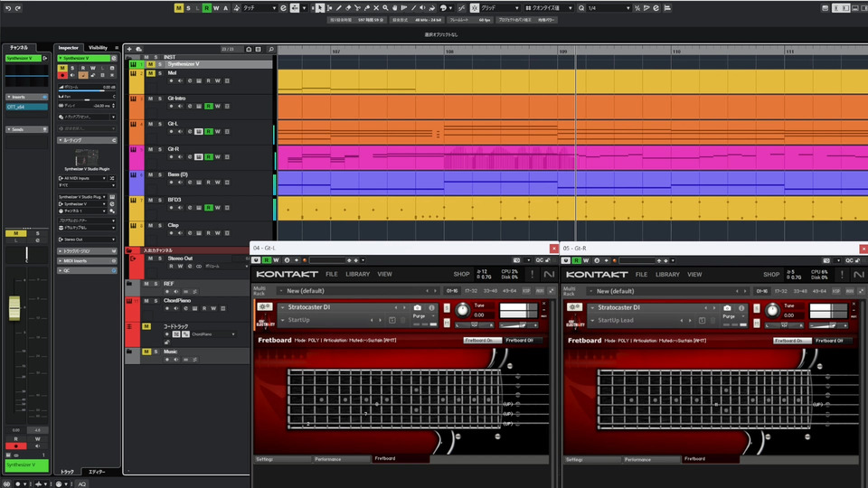
Task: Click the warning exclamation icon in Gt-R Kontakt
Action: tap(842, 275)
